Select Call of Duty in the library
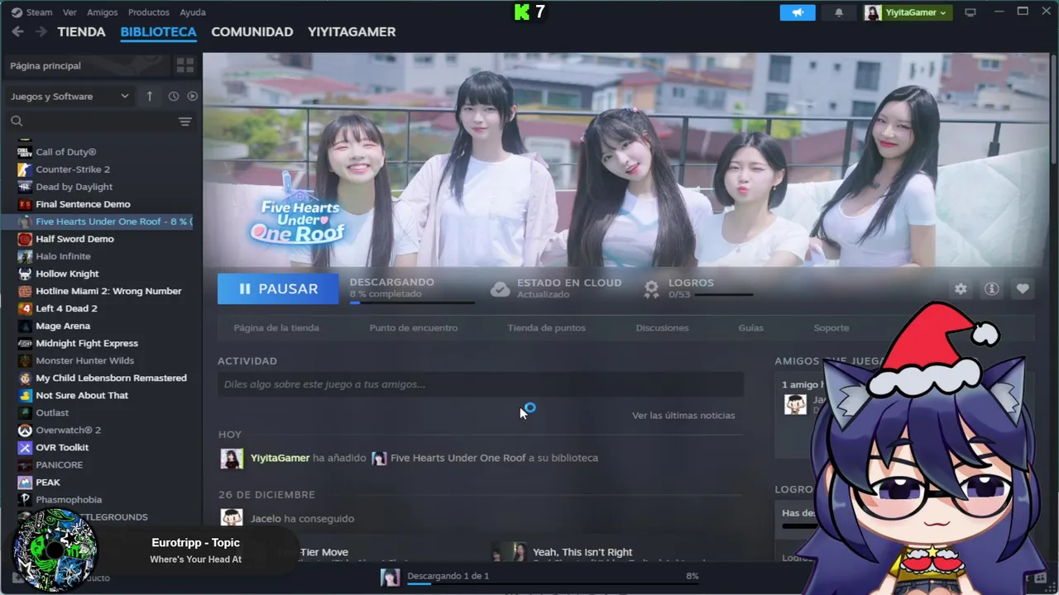1059x595 pixels. pos(66,152)
